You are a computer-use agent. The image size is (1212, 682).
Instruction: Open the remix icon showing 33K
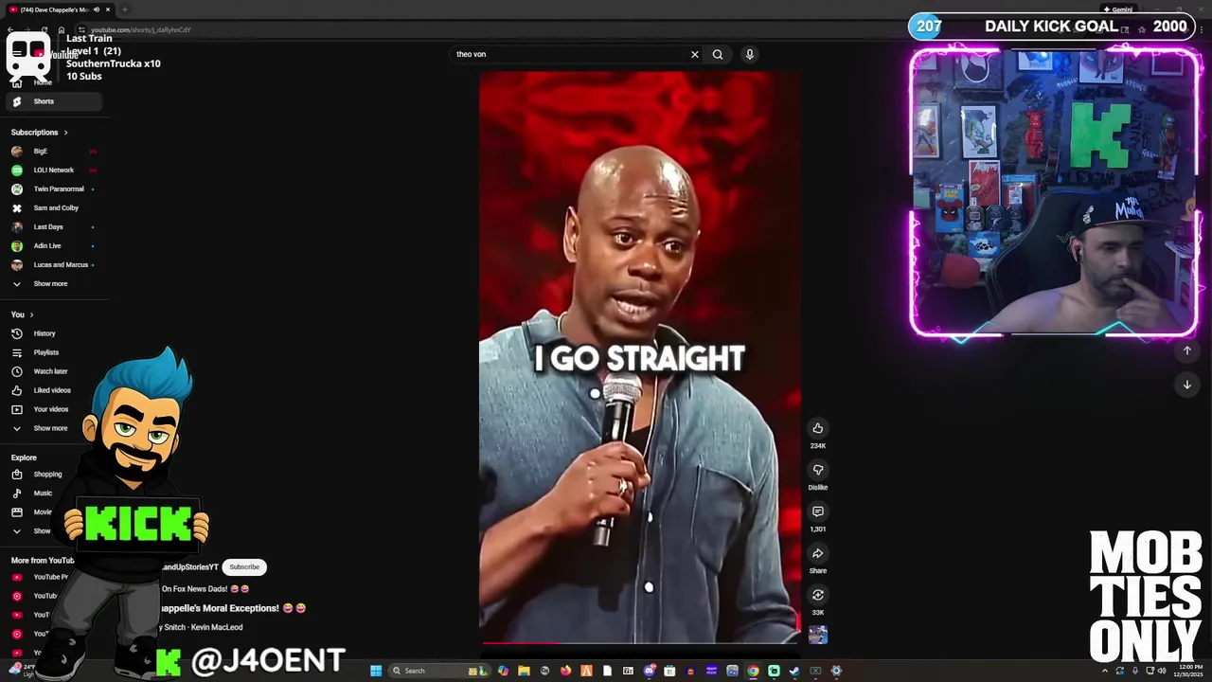click(818, 595)
